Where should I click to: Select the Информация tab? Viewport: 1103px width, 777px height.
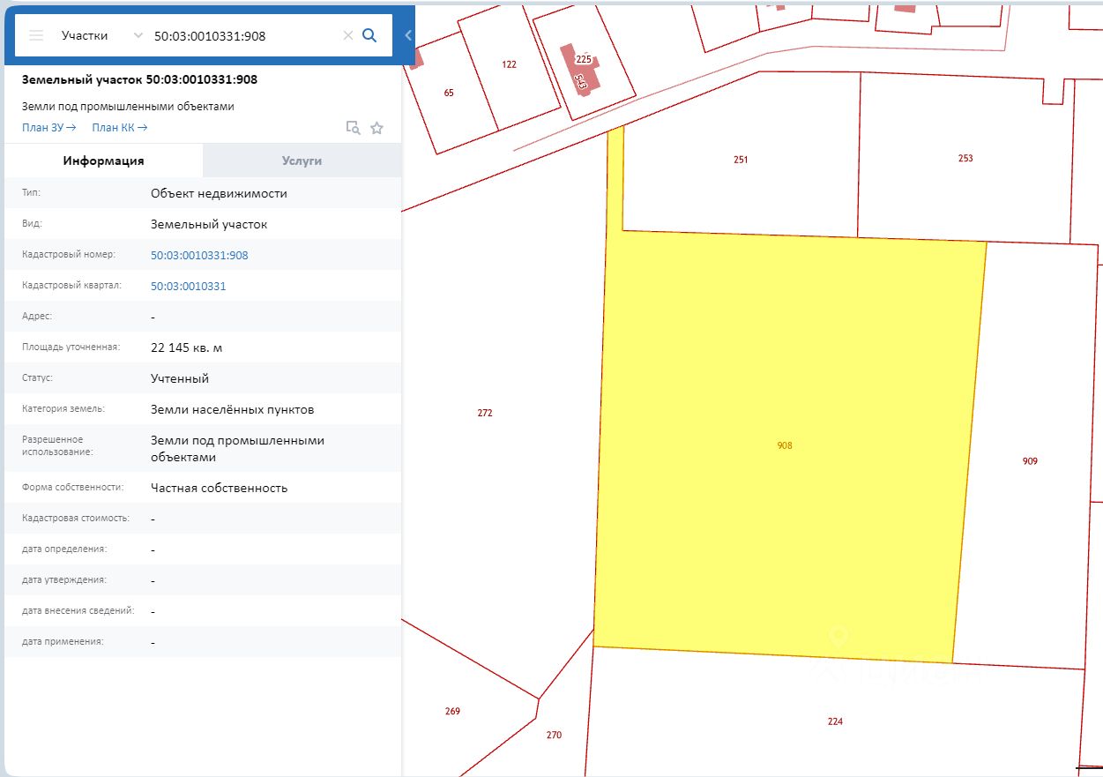(103, 161)
